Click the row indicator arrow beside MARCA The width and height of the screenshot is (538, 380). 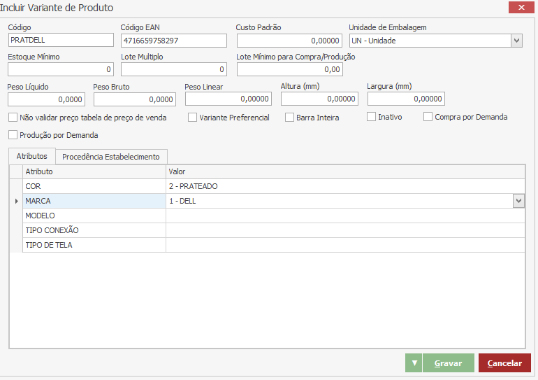tap(16, 202)
